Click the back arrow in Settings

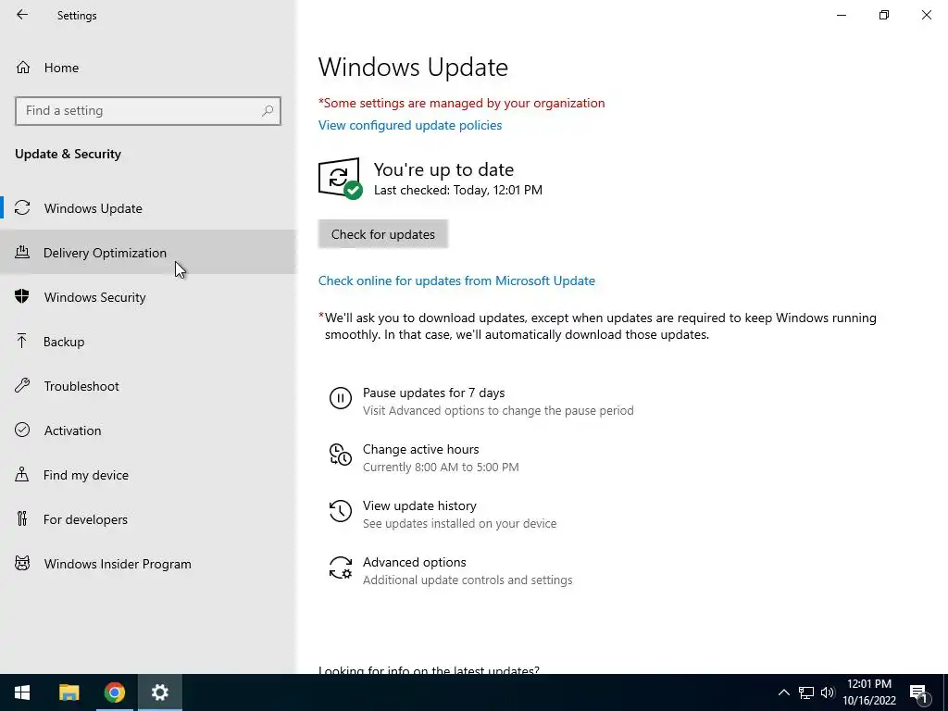click(22, 15)
